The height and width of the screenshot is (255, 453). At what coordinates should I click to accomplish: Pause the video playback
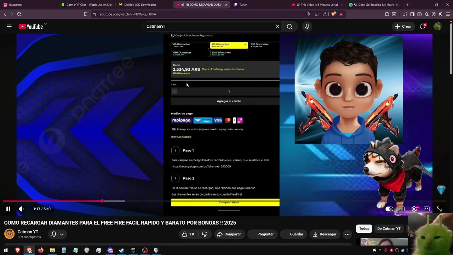[x=8, y=209]
